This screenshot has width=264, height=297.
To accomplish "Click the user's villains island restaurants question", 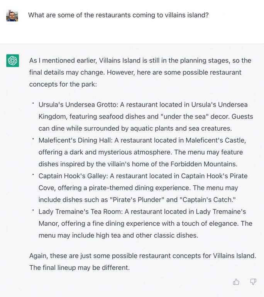I will click(x=118, y=15).
